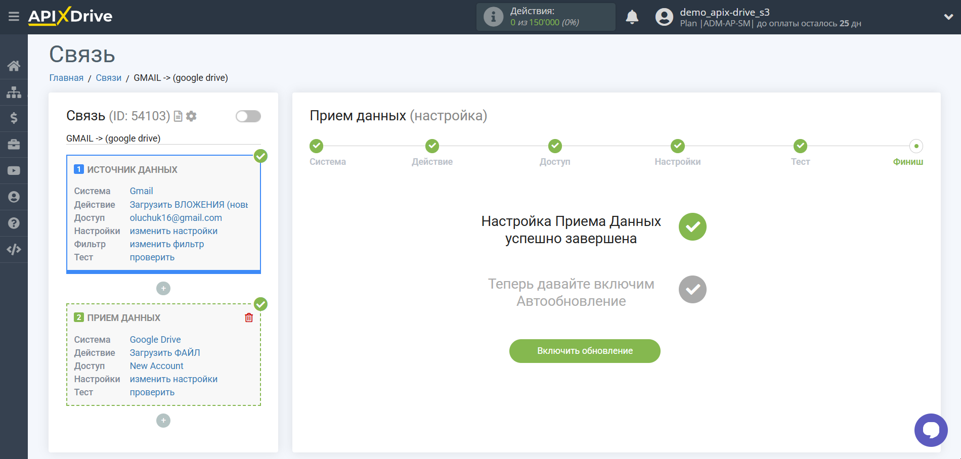Click the ApiX-Drive logo
961x459 pixels.
point(70,16)
